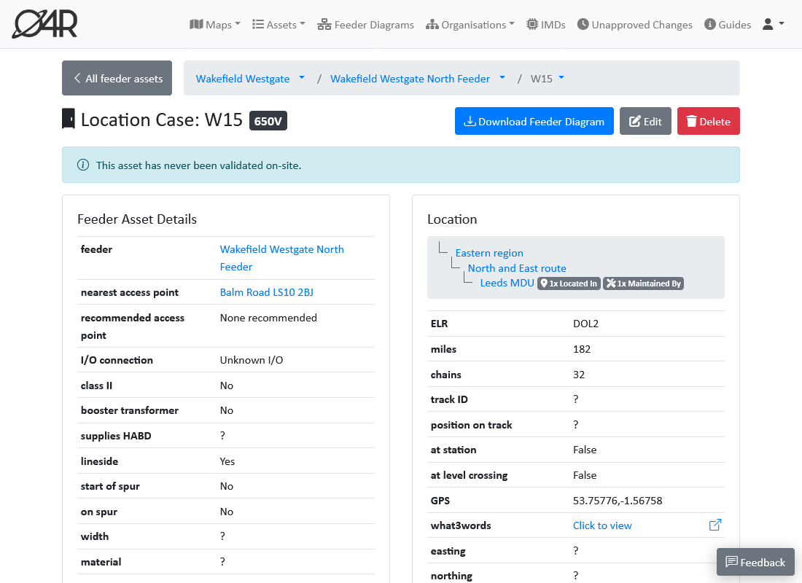Expand Wakefield Westgate North Feeder breadcrumb dropdown
This screenshot has width=802, height=583.
(x=502, y=78)
